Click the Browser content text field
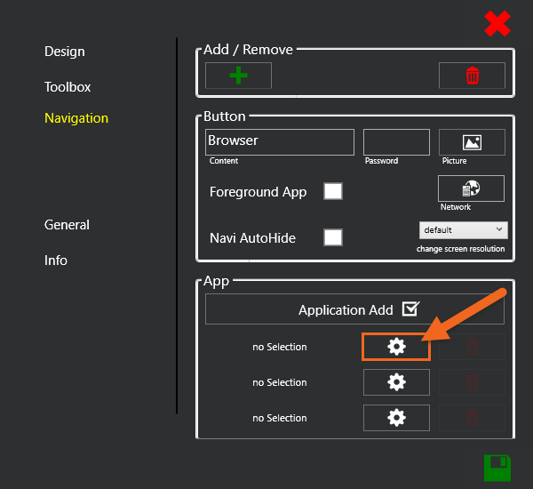533x489 pixels. click(x=280, y=141)
